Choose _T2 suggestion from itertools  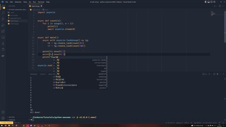coord(79,66)
